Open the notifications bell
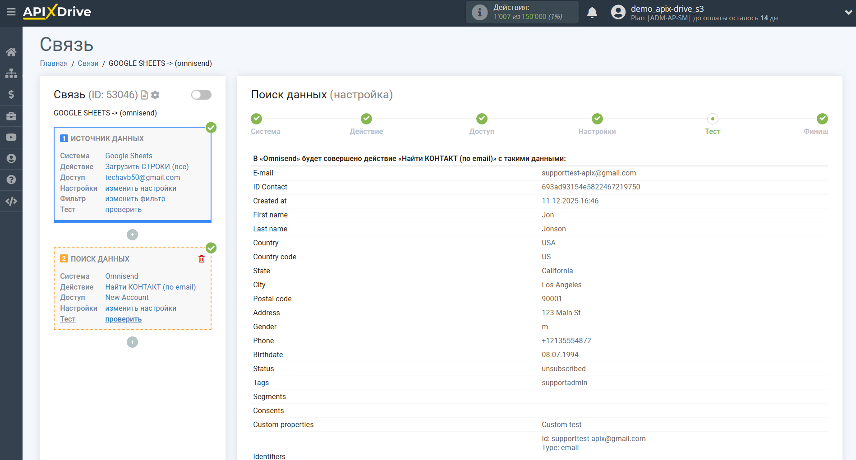Viewport: 856px width, 460px height. tap(592, 13)
